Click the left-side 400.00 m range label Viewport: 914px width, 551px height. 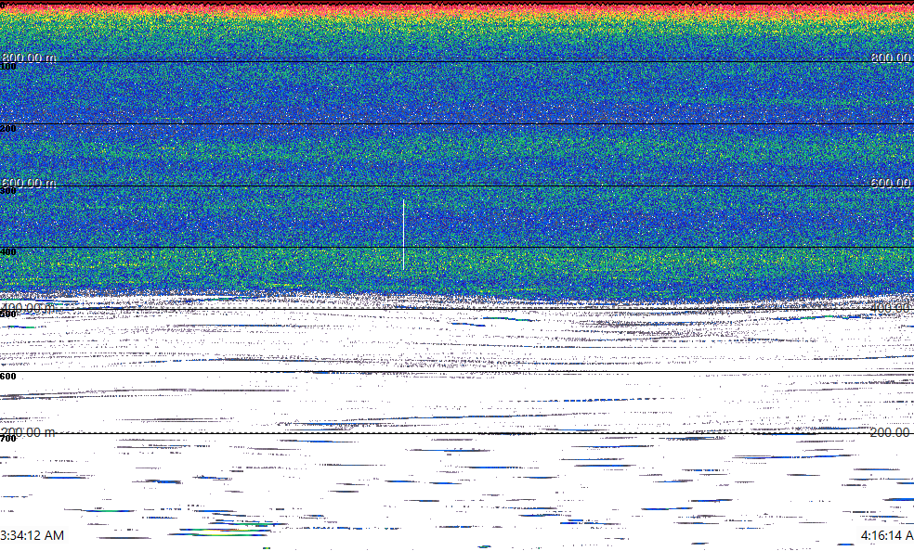coord(28,308)
